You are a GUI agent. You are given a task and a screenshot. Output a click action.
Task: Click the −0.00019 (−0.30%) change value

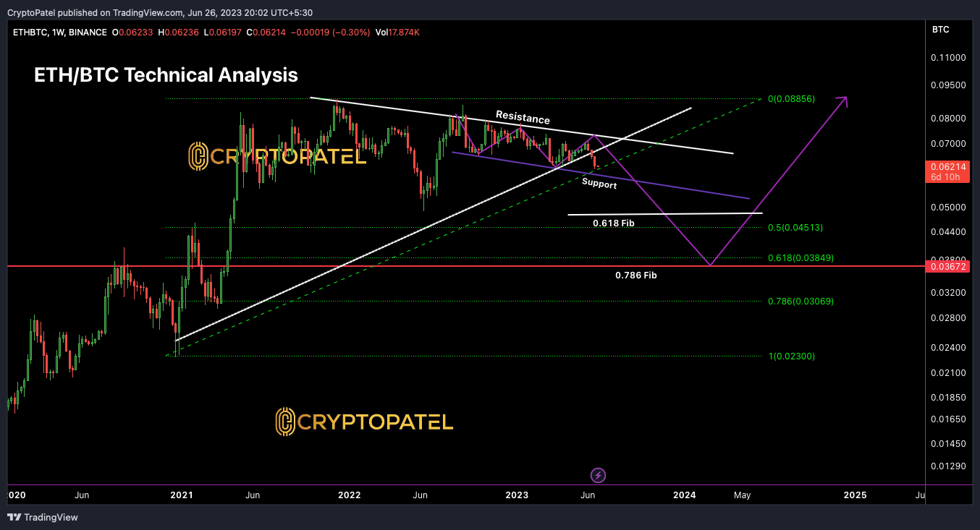click(x=331, y=33)
